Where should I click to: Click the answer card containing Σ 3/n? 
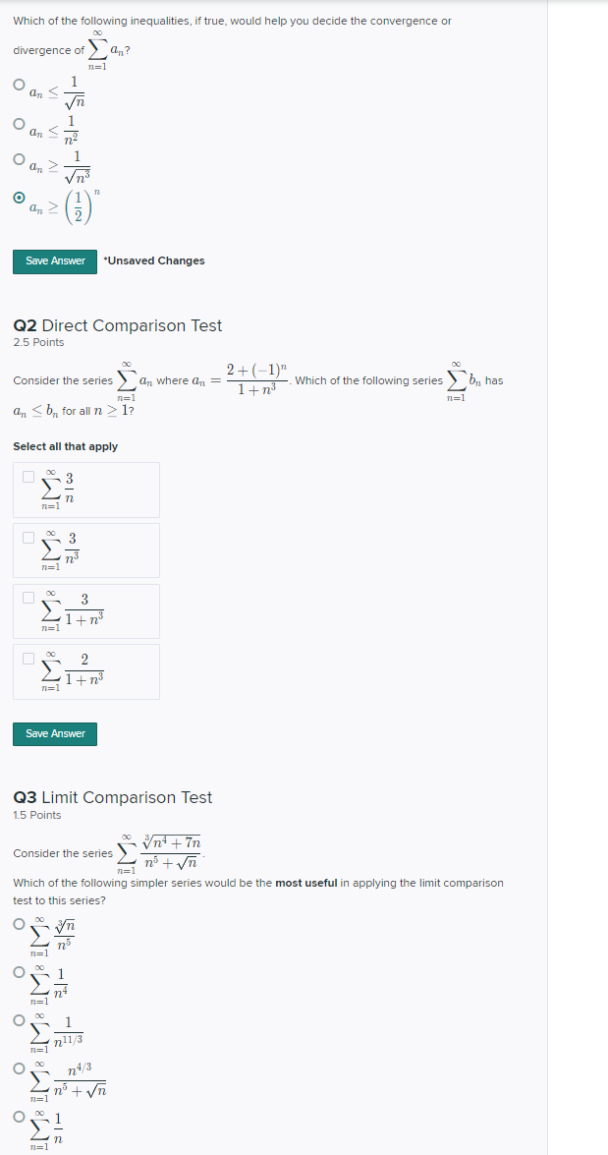86,489
